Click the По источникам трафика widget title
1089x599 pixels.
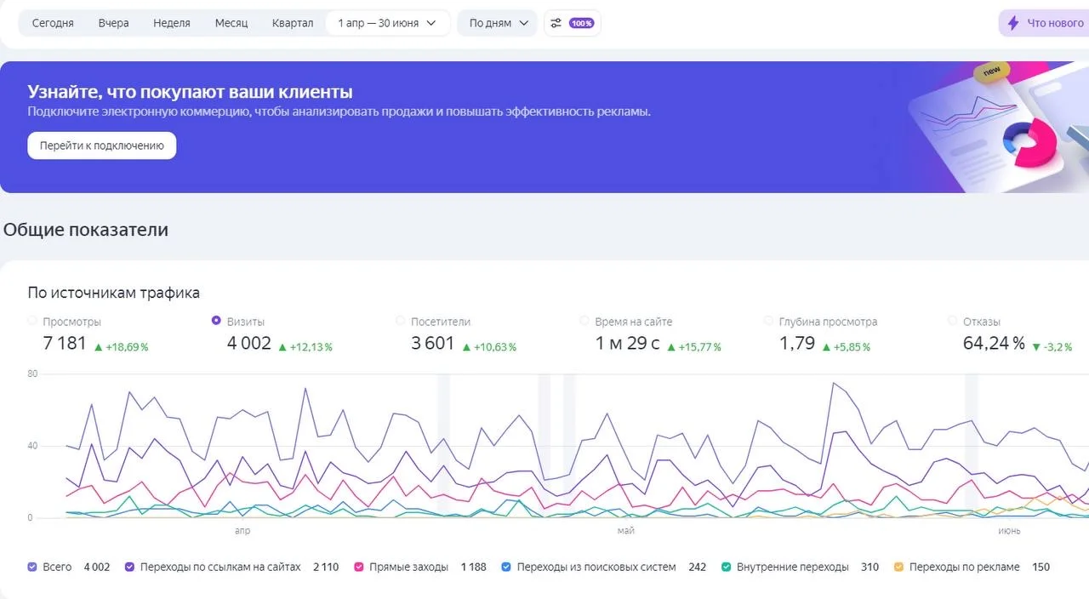114,293
